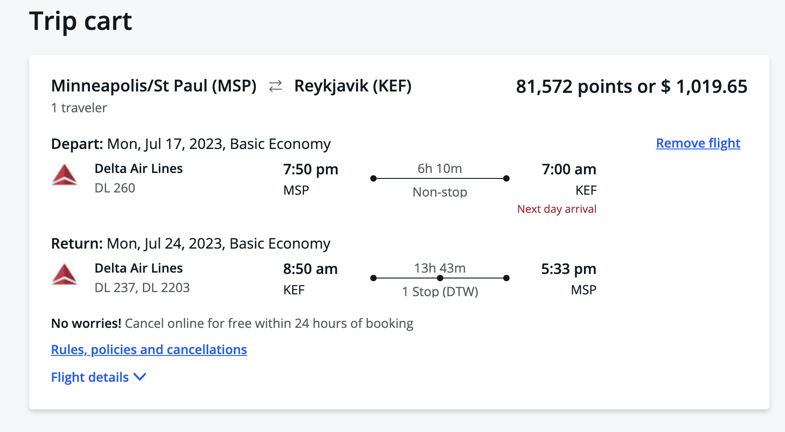Collapse the departure flight timeline dot
Viewport: 785px width, 432px height.
[373, 178]
